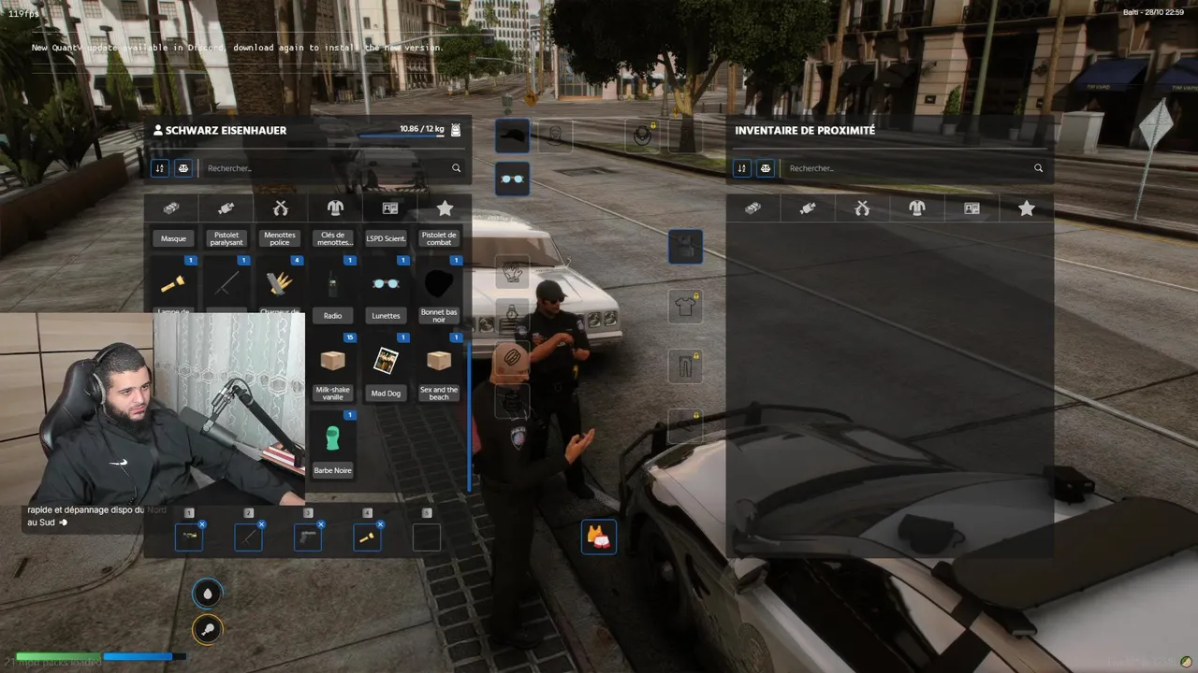Open the candy/food category tab in player inventory
Image resolution: width=1198 pixels, height=673 pixels.
click(226, 208)
